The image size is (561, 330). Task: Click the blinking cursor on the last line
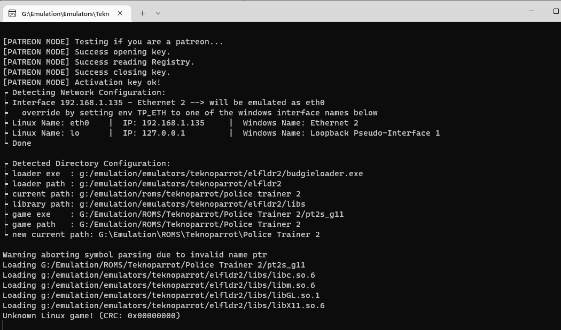[x=4, y=325]
